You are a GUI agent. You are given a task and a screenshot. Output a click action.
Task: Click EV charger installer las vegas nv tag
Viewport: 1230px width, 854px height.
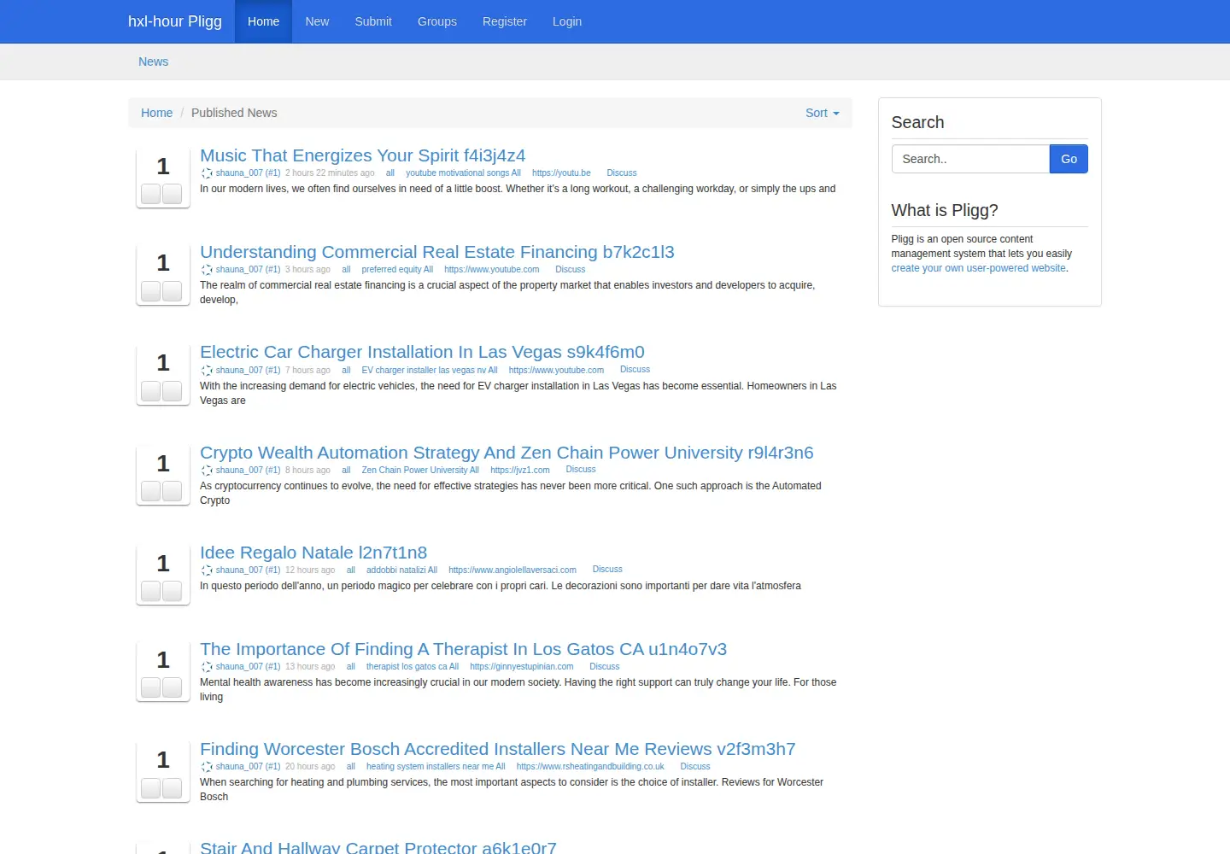click(x=430, y=371)
